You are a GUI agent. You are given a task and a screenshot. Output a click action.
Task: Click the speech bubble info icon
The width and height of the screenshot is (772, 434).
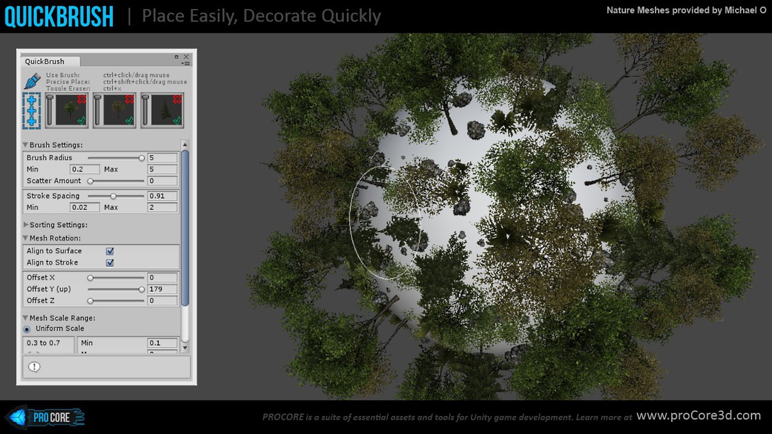[x=34, y=366]
